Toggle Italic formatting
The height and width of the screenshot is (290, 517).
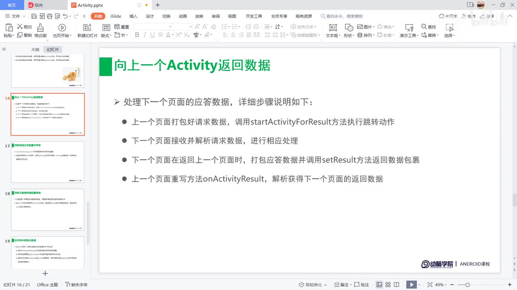(145, 35)
